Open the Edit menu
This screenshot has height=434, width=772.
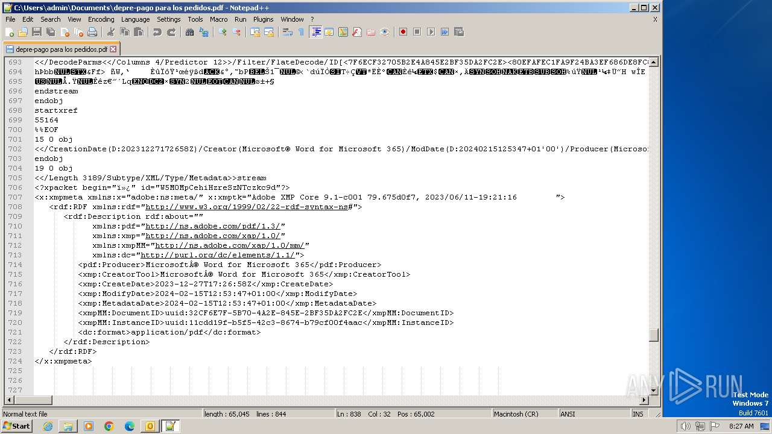coord(28,19)
